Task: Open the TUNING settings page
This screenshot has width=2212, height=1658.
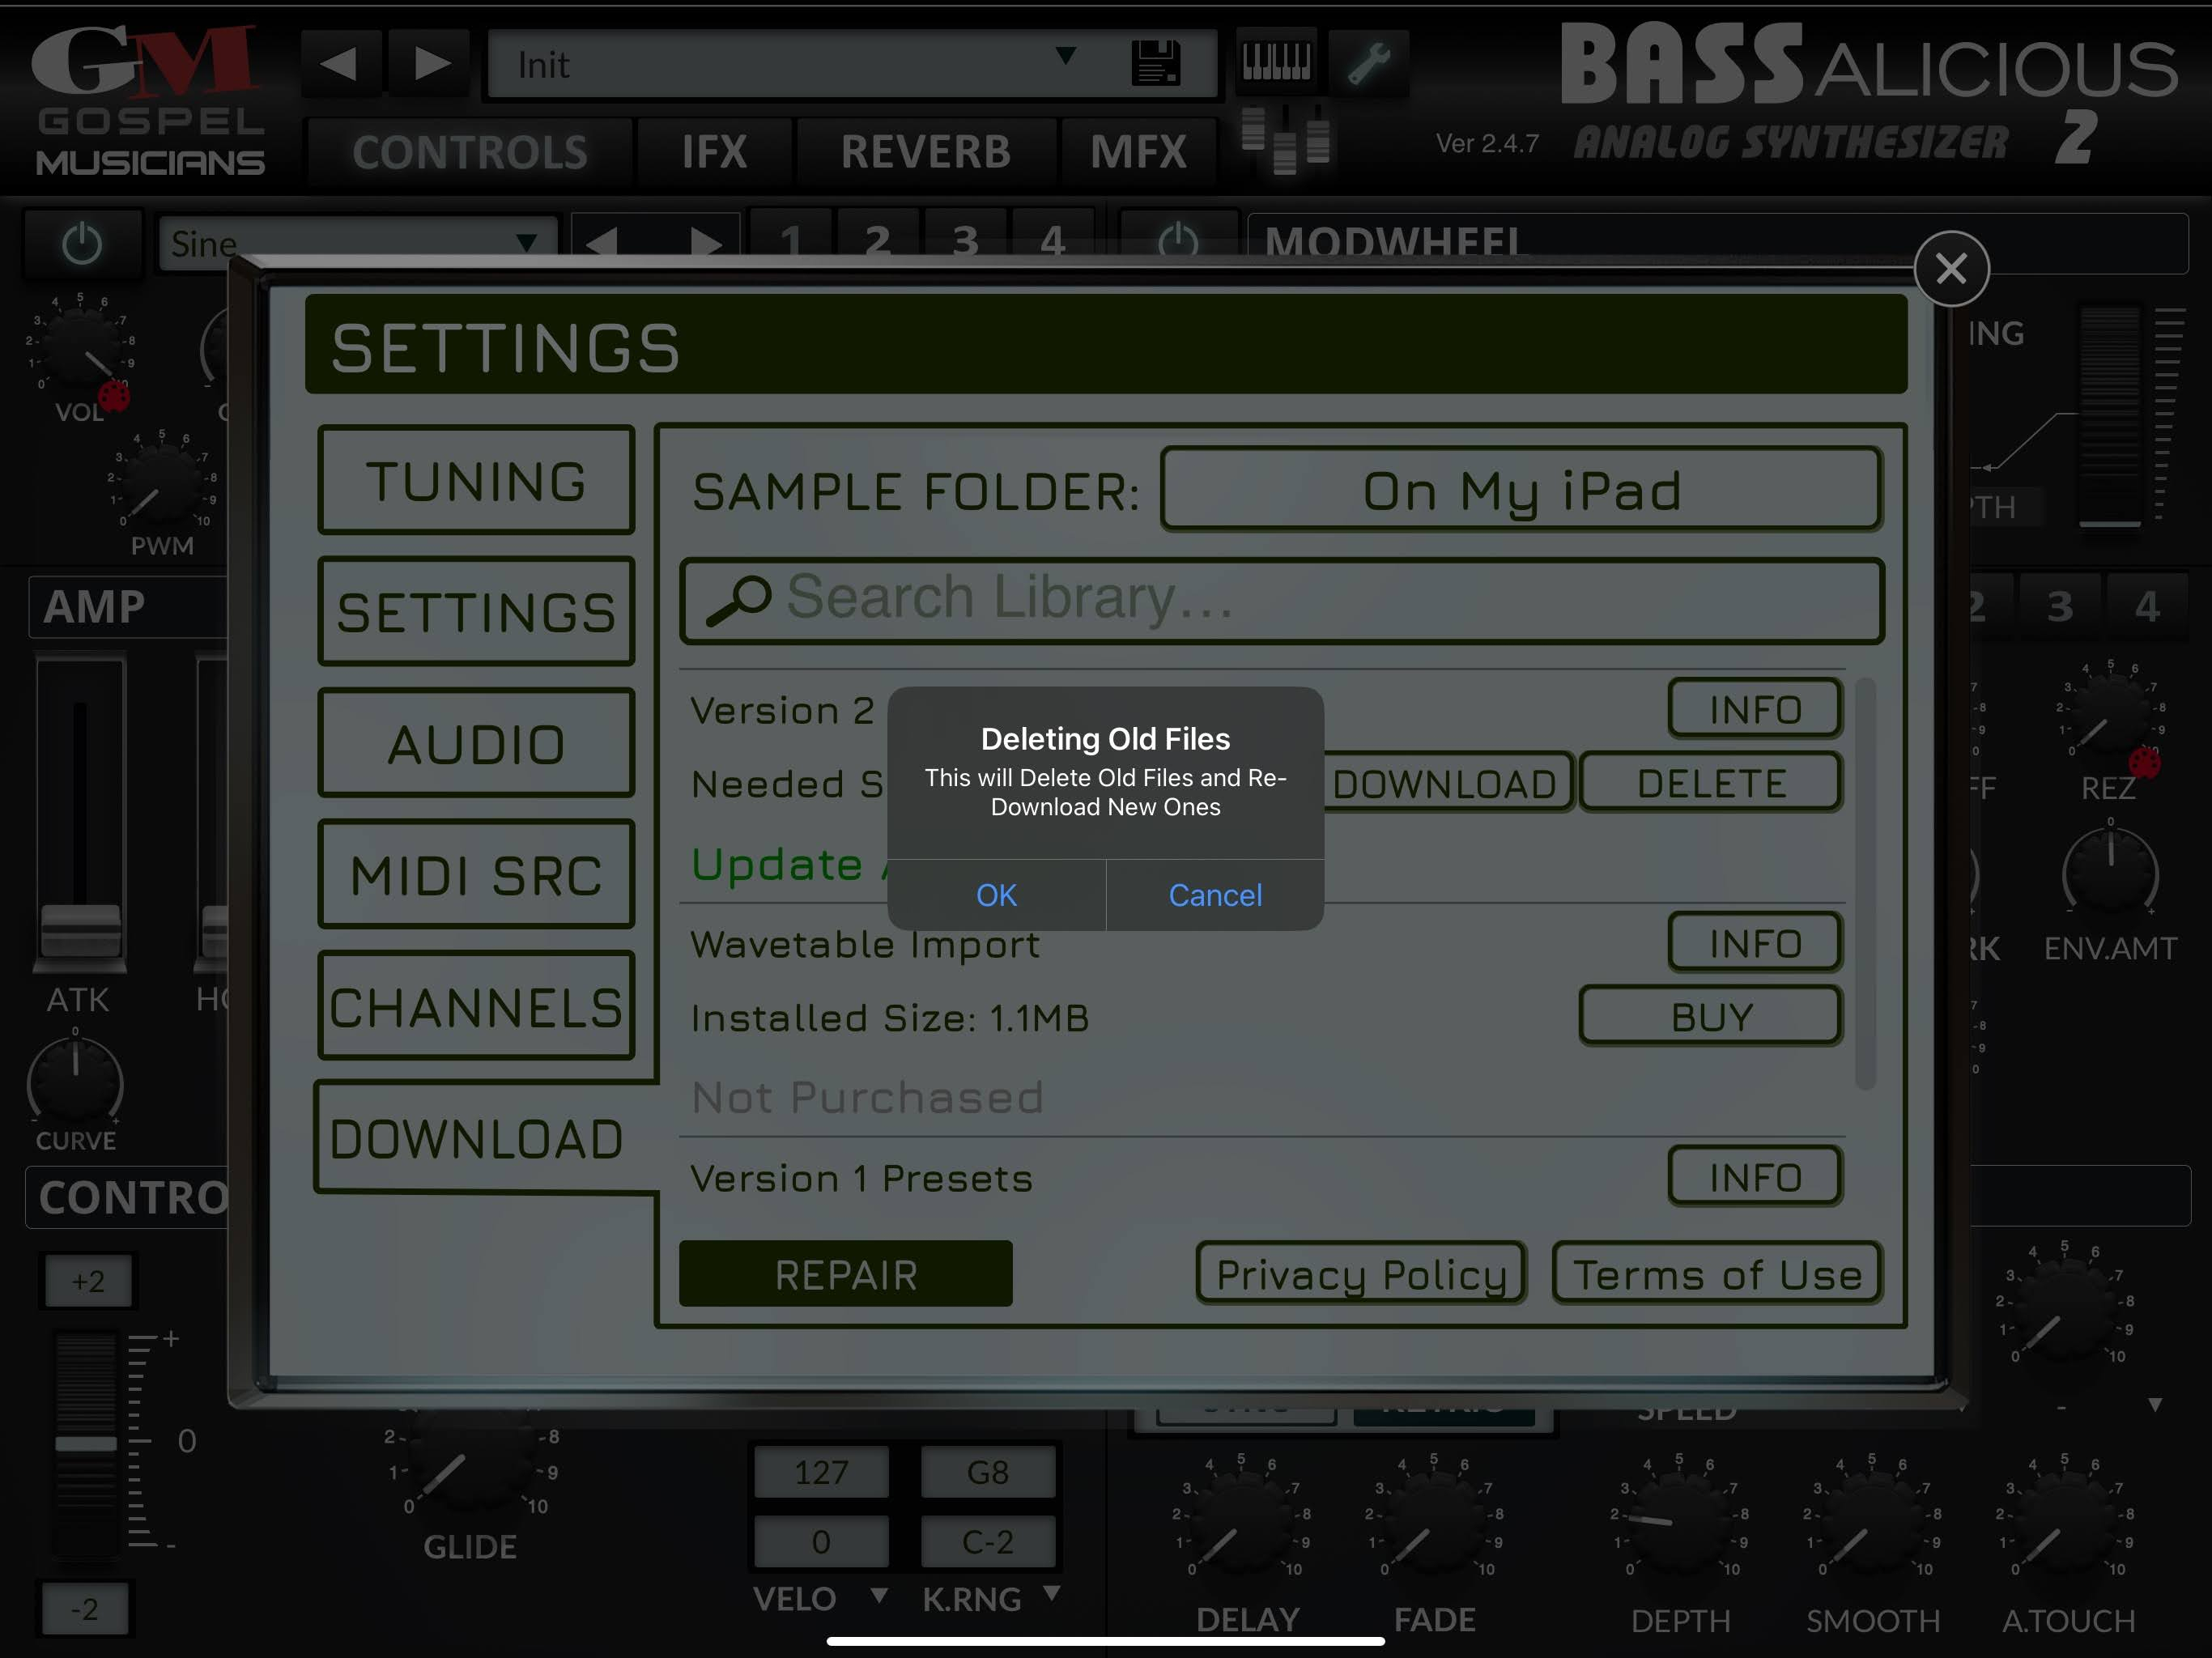Action: (x=476, y=481)
